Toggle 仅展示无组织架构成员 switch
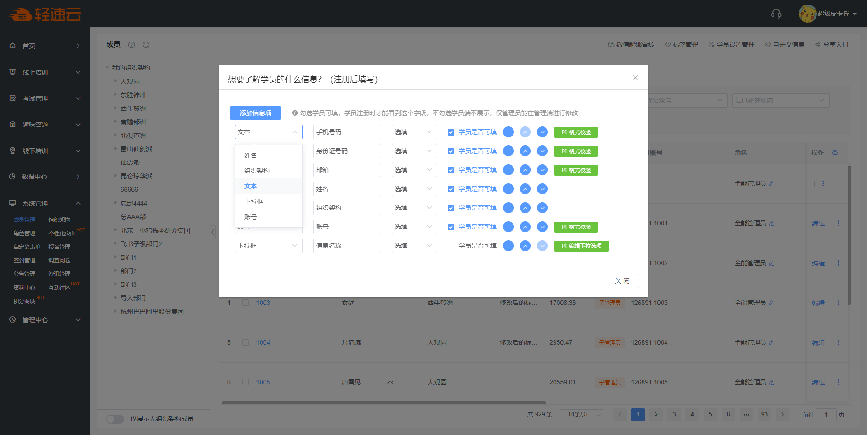 point(115,419)
